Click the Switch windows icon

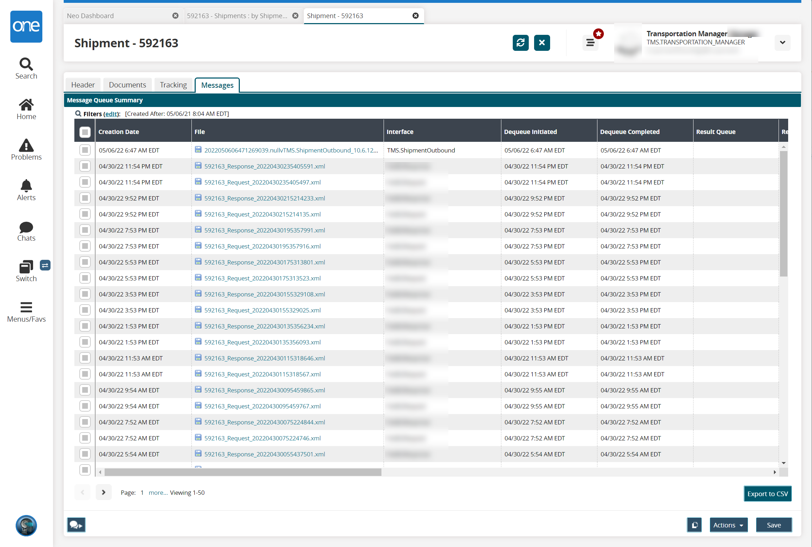pos(26,267)
